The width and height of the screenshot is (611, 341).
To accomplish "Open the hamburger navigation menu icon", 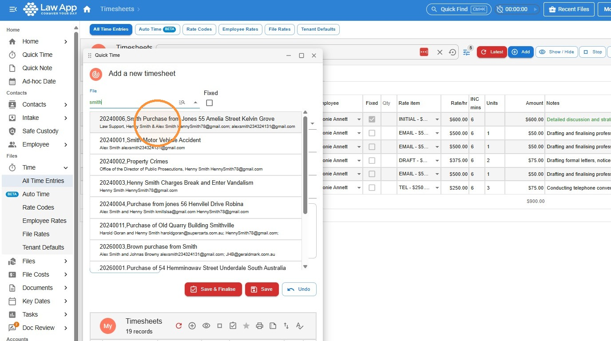I will click(x=13, y=9).
